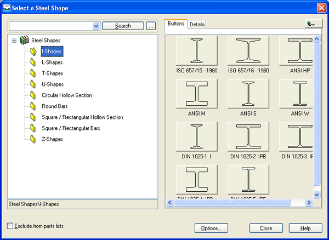Collapse the Steel Shapes tree node
The height and width of the screenshot is (240, 329).
tap(14, 41)
